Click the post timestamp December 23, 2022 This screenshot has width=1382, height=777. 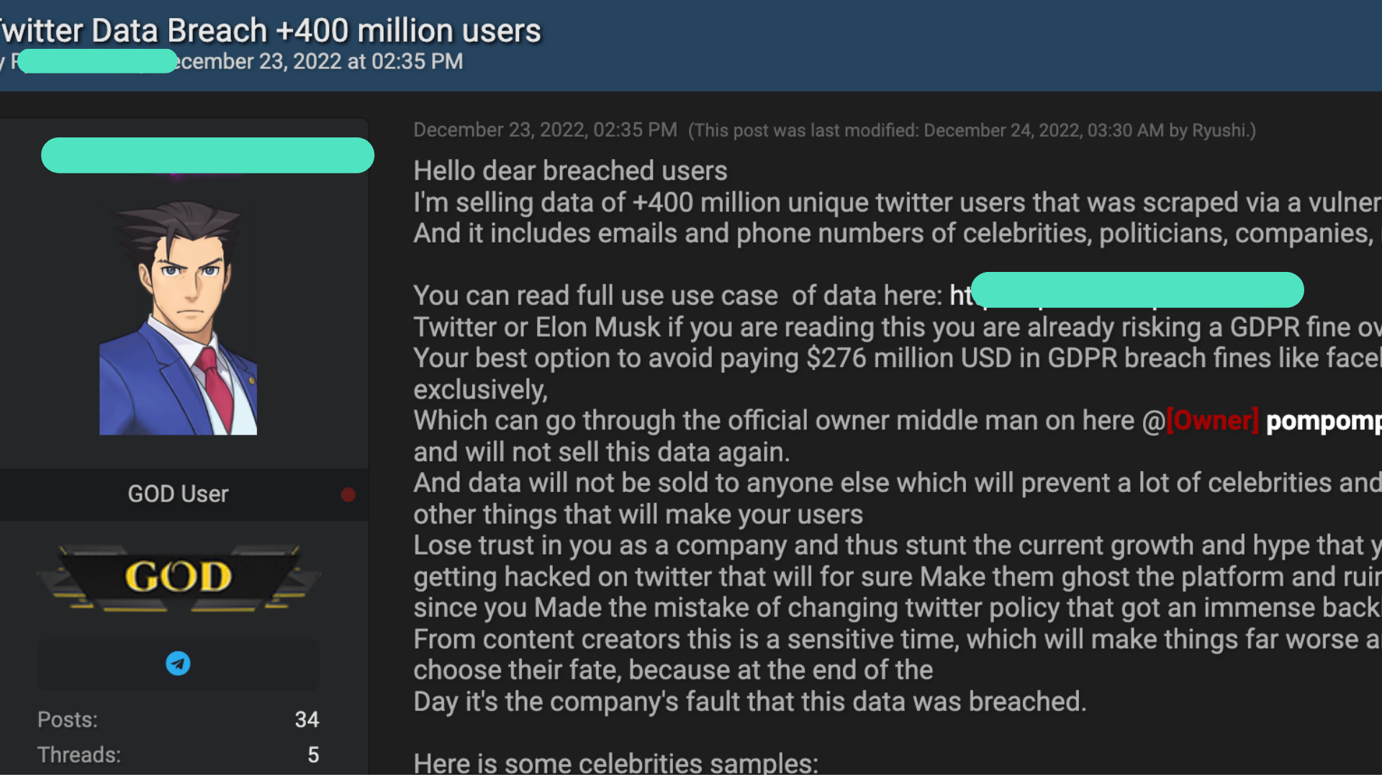coord(545,130)
